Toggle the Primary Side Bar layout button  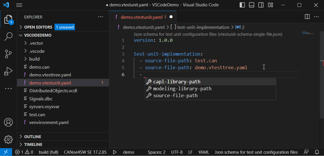(x=242, y=5)
